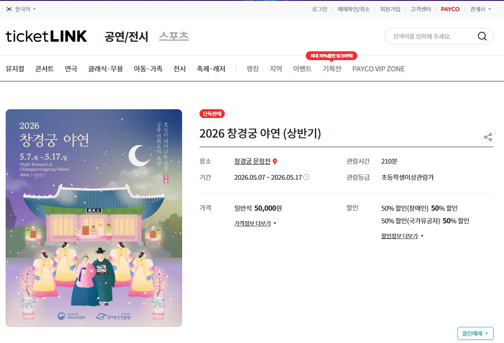Open the 뮤지컬 menu
Screen dimensions: 504x343
click(x=15, y=69)
